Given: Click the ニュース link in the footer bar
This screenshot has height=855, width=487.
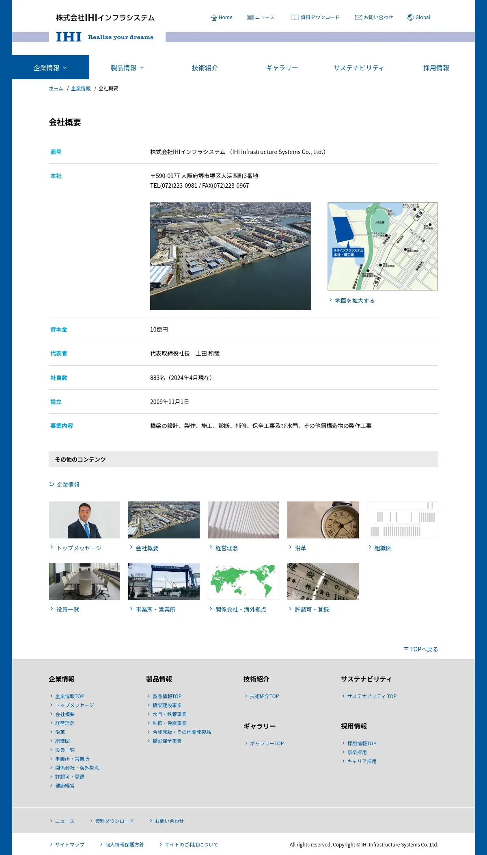Looking at the screenshot, I should coord(65,821).
